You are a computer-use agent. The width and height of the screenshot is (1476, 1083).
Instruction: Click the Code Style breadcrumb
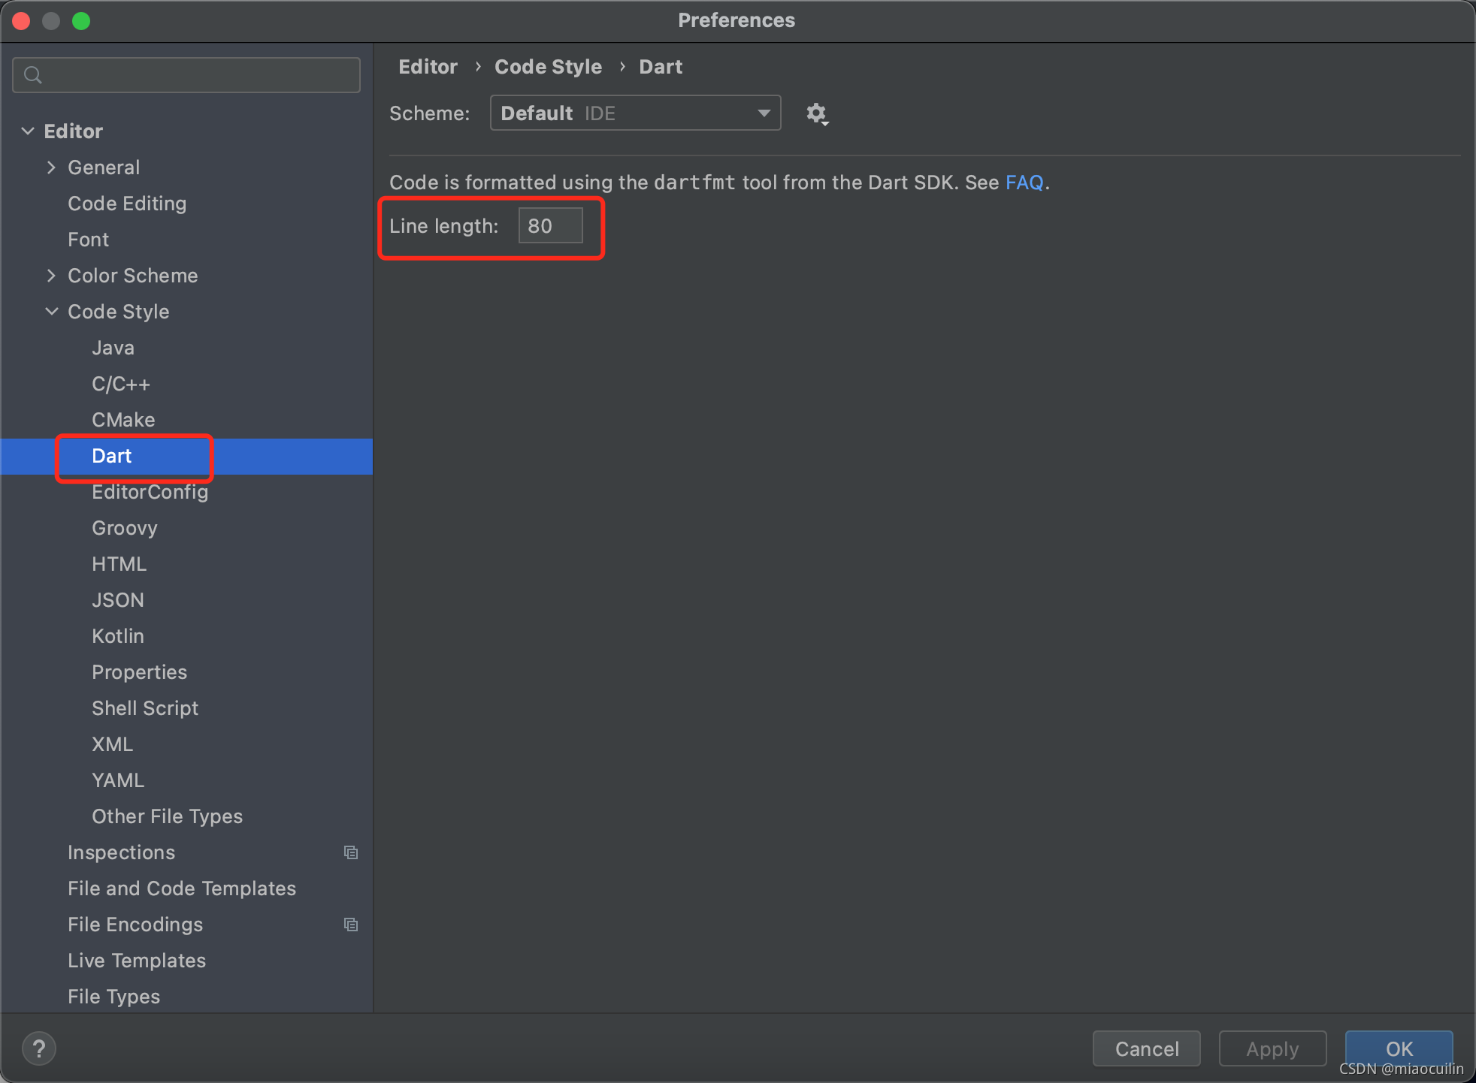[x=548, y=67]
